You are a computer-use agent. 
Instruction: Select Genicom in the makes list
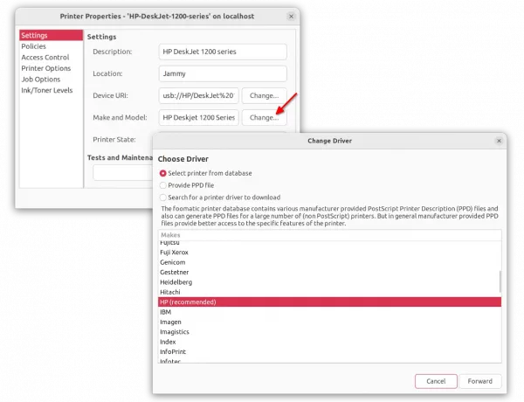coord(329,262)
